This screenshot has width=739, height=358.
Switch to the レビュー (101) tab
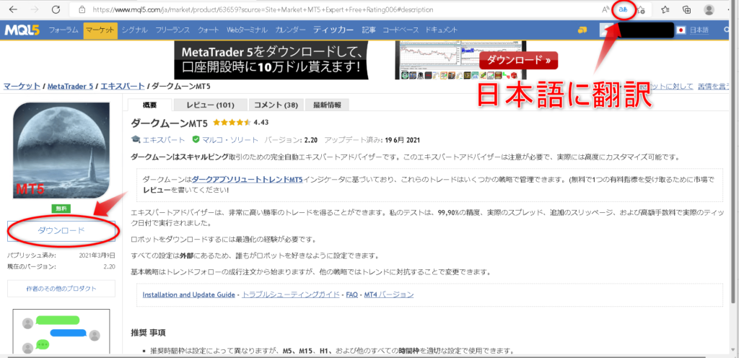(210, 105)
